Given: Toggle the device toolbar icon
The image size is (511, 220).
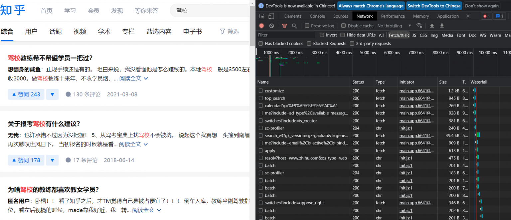Looking at the screenshot, I should click(x=271, y=16).
